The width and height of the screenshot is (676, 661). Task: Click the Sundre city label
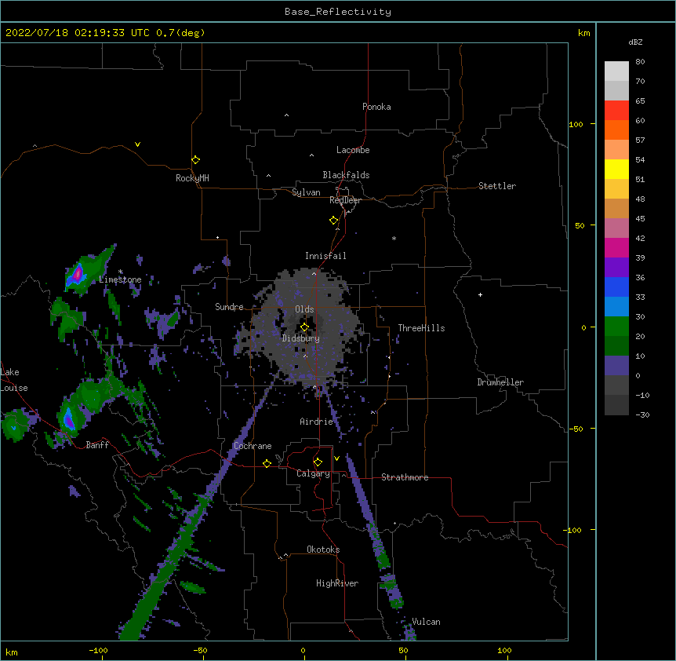tap(229, 307)
